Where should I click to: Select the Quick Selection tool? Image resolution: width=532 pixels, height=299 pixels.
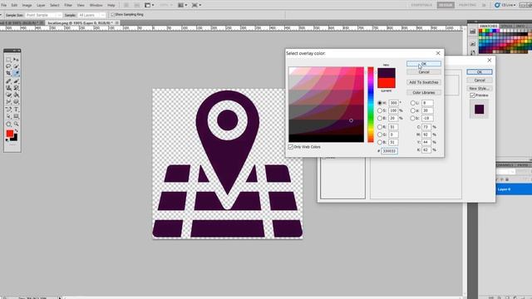click(16, 66)
